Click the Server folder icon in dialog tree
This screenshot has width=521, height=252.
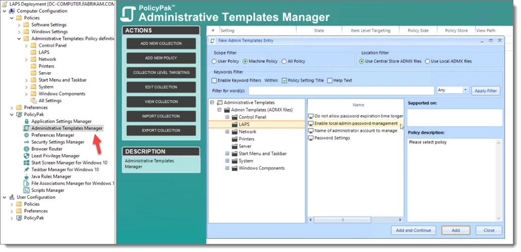coord(234,146)
